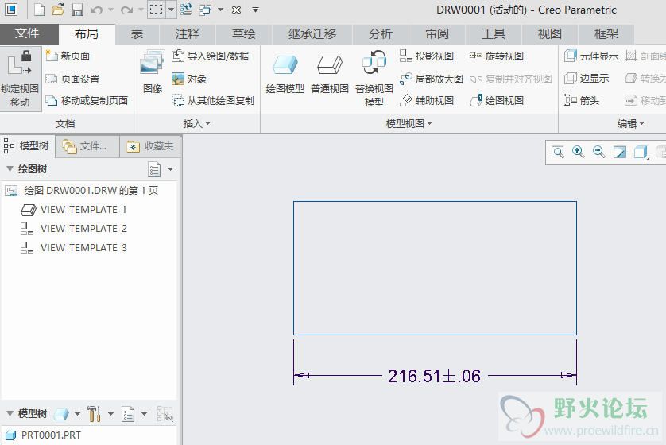The height and width of the screenshot is (445, 666).
Task: Select VIEW_TEMPLATE_1 in drawing tree
Action: (x=74, y=210)
